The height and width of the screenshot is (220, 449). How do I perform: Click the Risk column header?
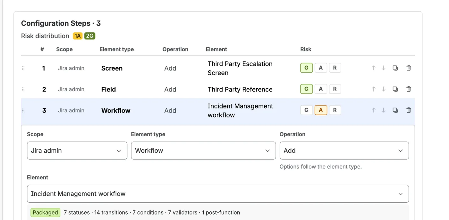click(x=306, y=49)
